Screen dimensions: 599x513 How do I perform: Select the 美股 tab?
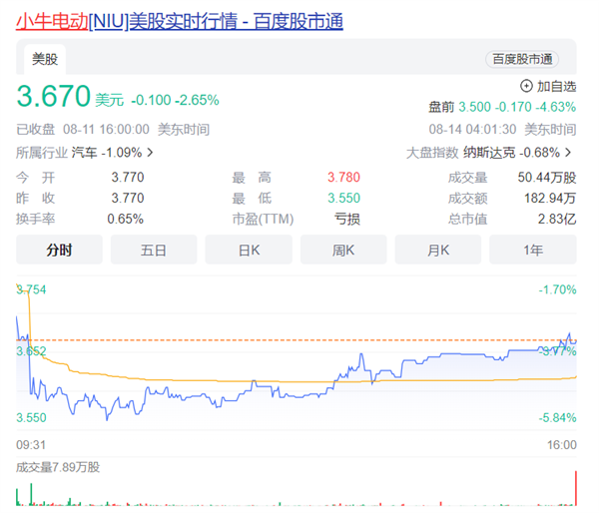(x=45, y=59)
